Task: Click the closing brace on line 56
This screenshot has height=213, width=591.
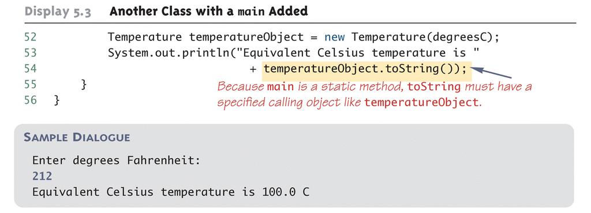Action: coord(57,100)
